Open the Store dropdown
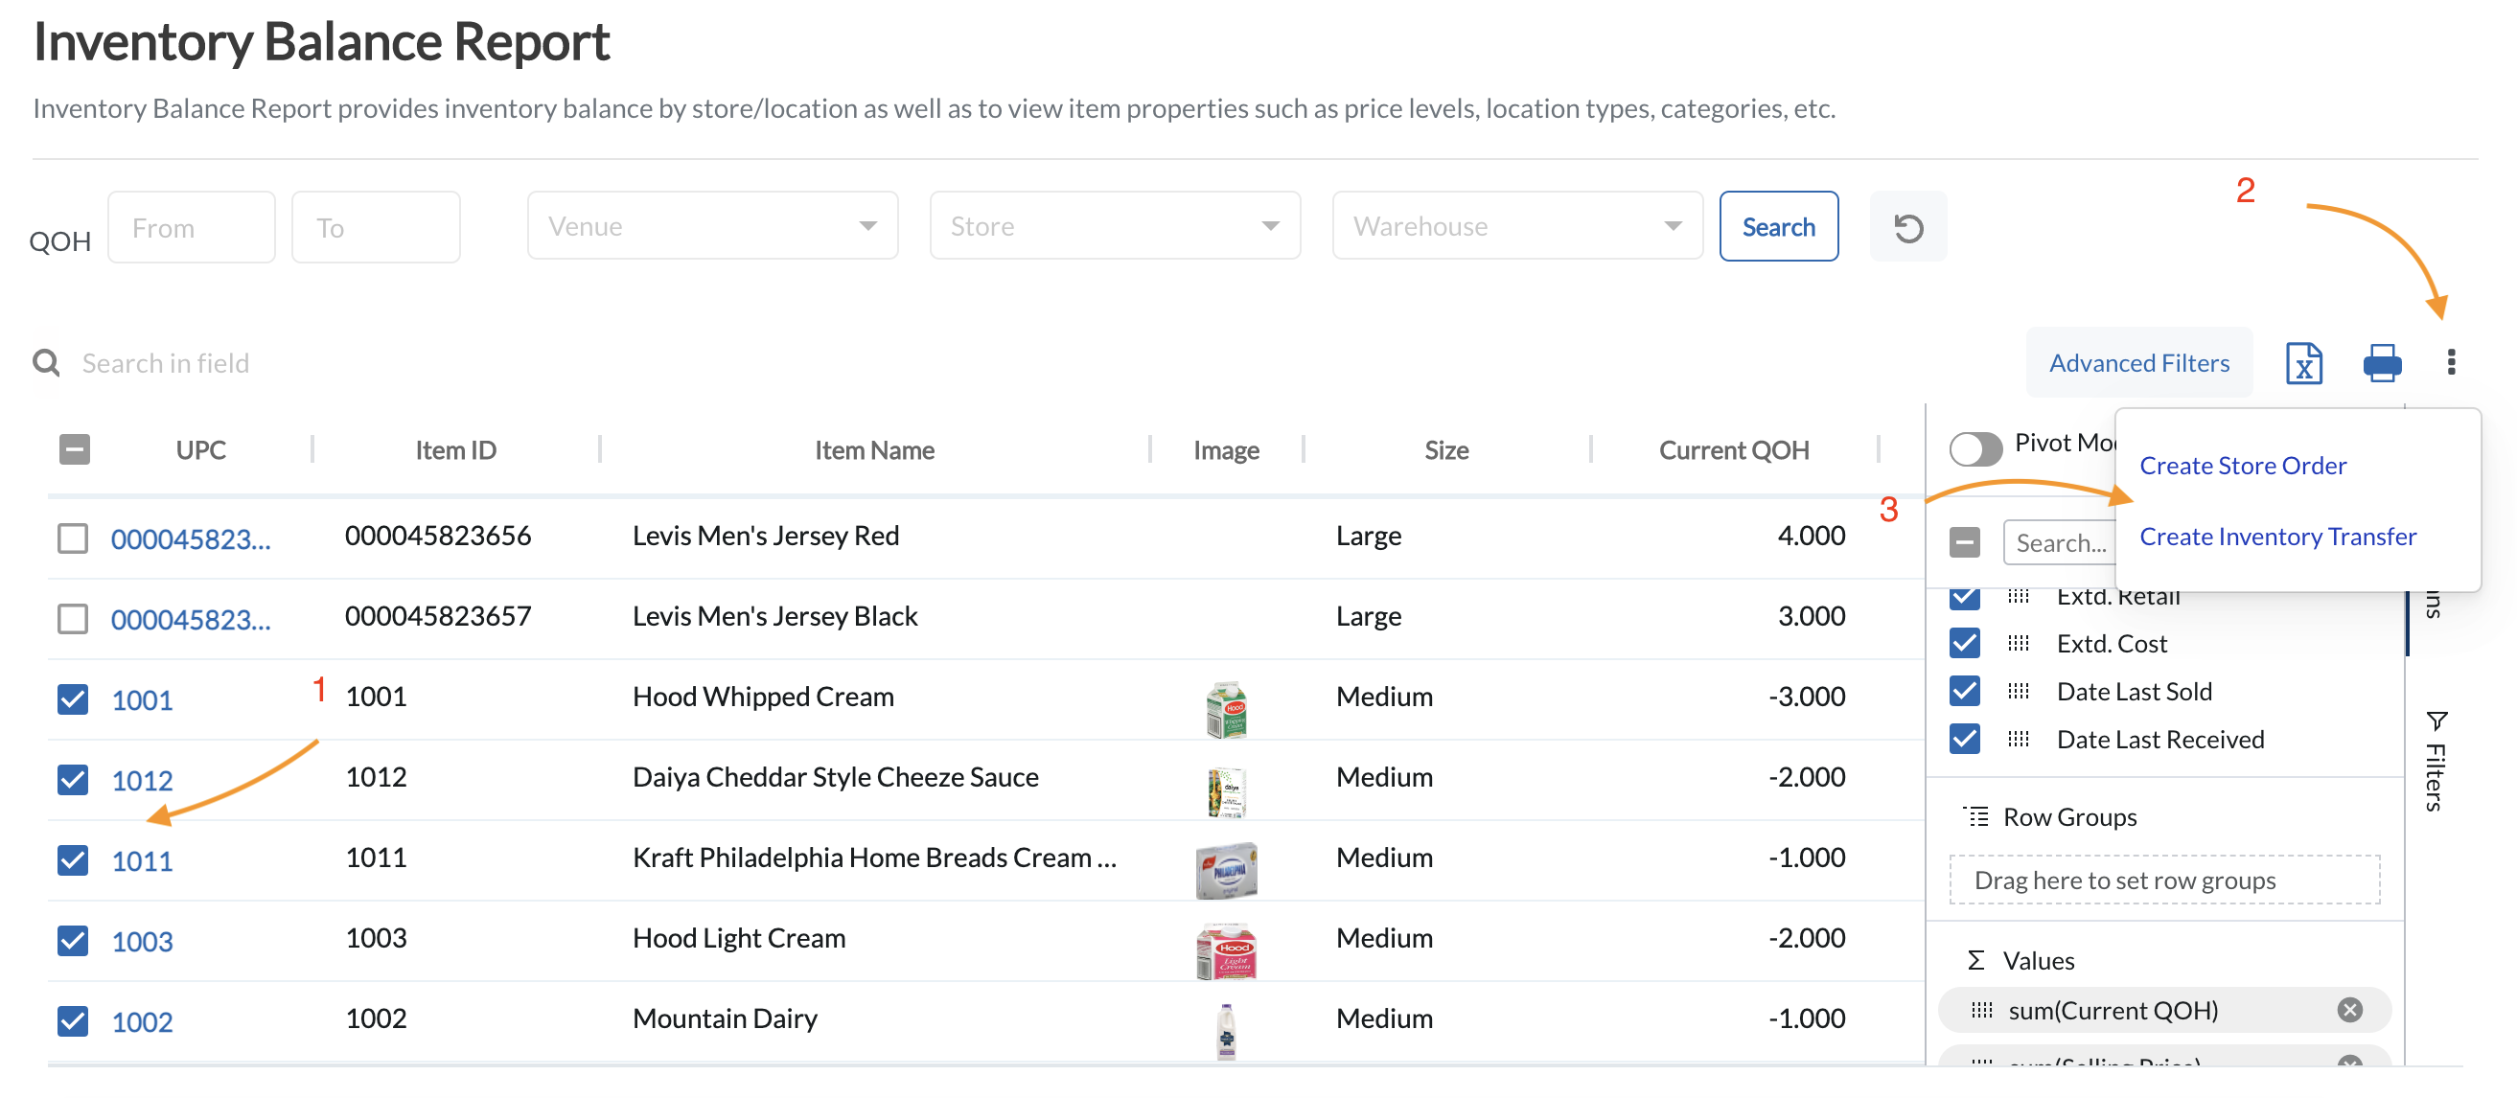The height and width of the screenshot is (1098, 2517). pyautogui.click(x=1114, y=226)
